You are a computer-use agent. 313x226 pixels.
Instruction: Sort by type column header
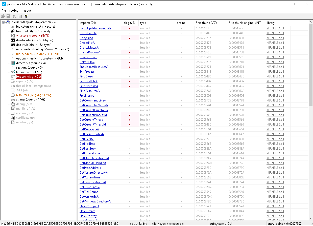154,23
